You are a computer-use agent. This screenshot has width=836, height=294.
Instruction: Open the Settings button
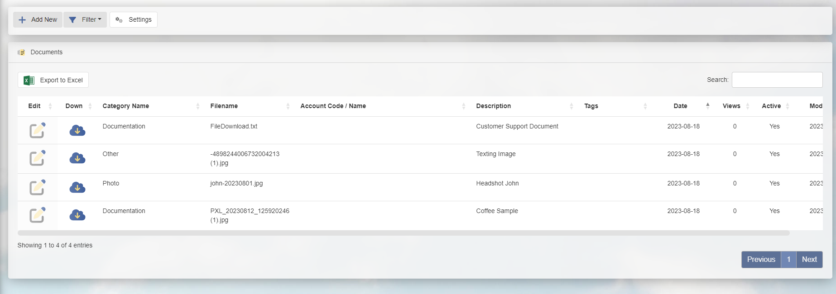coord(134,20)
